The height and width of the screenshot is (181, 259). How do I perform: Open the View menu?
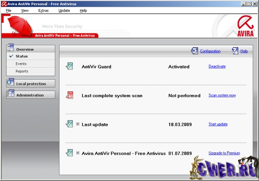click(25, 11)
